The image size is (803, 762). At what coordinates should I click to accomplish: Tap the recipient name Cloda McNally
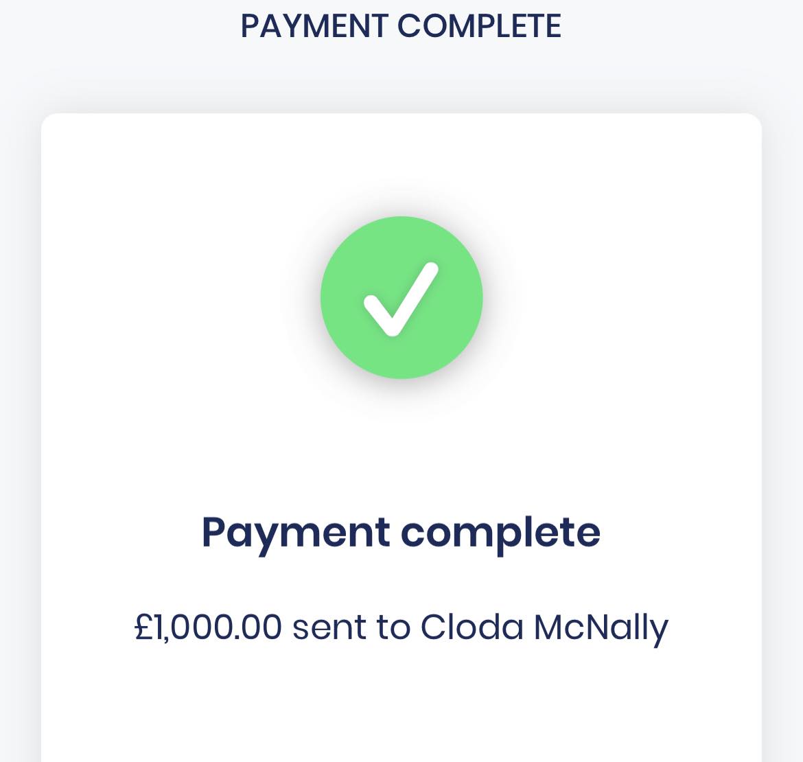click(x=544, y=627)
